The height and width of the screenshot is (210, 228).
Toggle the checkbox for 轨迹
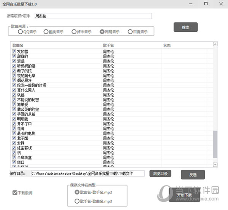(14, 95)
